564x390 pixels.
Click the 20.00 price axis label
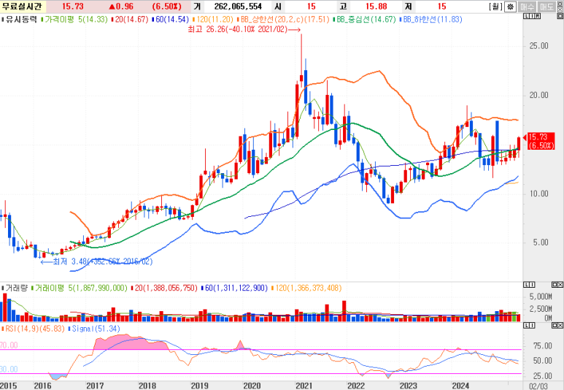click(x=538, y=95)
